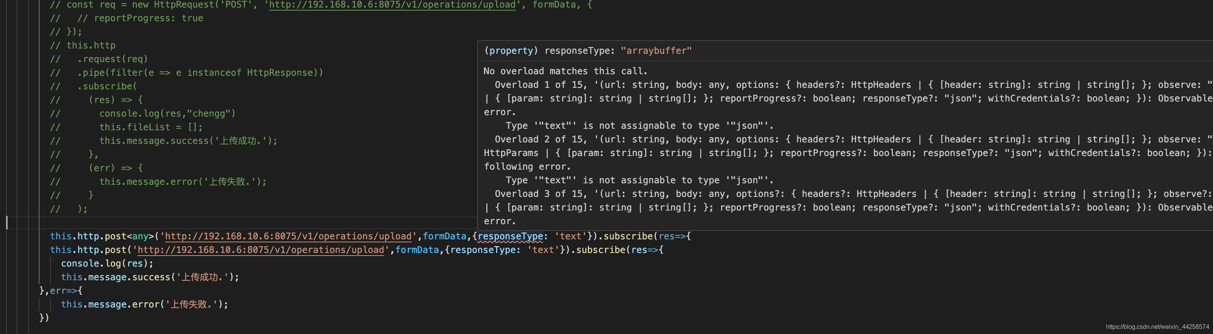This screenshot has width=1213, height=334.
Task: Click the final '})' closing line
Action: point(44,318)
